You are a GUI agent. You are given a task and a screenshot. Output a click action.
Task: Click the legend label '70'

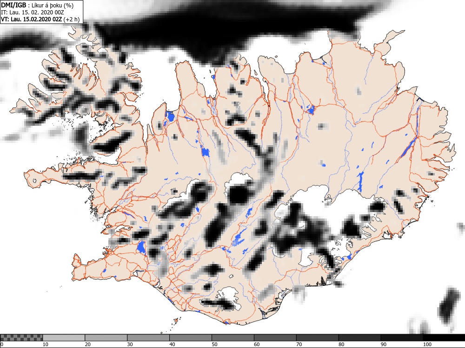tap(299, 344)
